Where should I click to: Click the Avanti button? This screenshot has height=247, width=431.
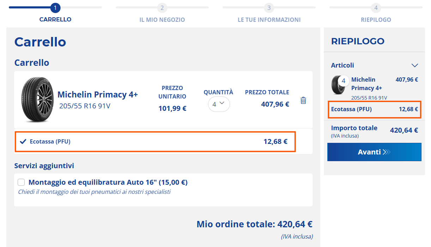[374, 152]
